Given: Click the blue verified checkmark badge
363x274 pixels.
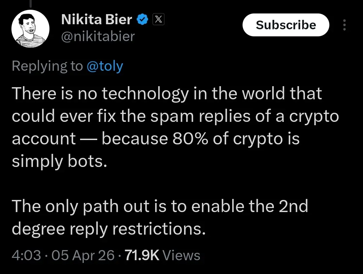Looking at the screenshot, I should point(143,20).
